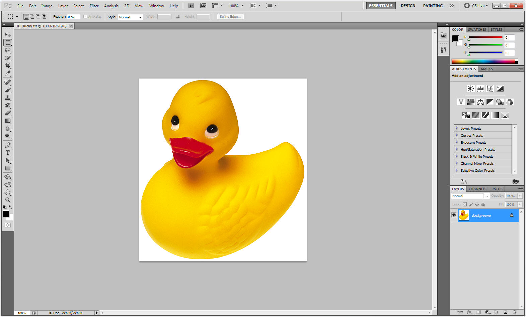Viewport: 526px width, 317px height.
Task: Click the Refine Edge button
Action: tap(230, 16)
